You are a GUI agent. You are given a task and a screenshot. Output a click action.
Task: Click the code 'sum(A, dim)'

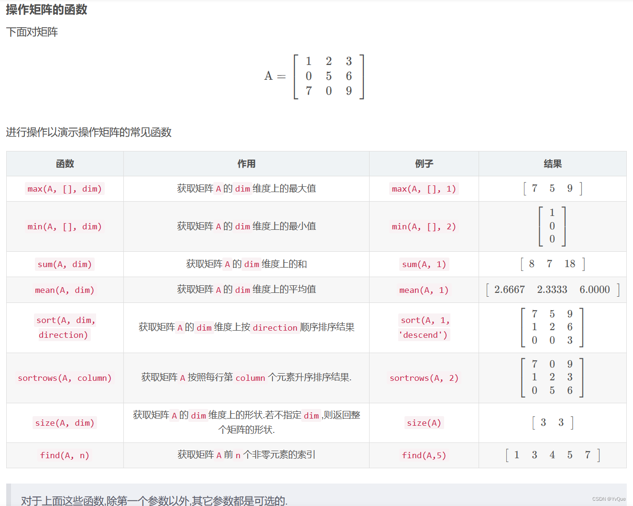click(65, 264)
